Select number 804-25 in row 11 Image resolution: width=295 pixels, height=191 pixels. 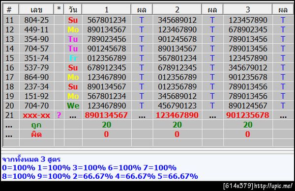36,20
